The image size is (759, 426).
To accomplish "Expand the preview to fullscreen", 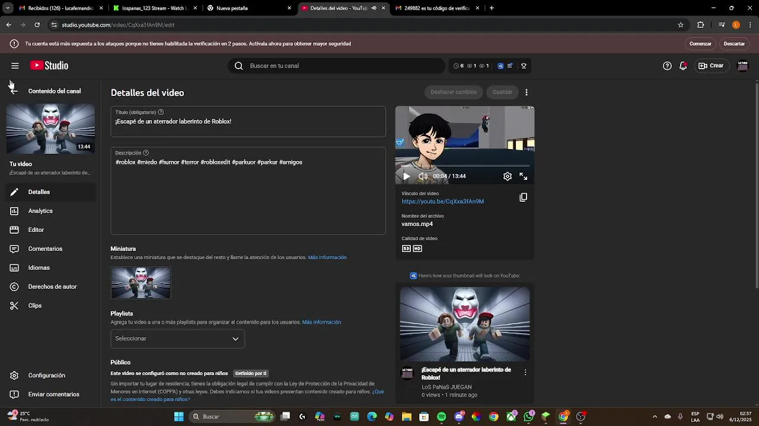I will point(524,176).
